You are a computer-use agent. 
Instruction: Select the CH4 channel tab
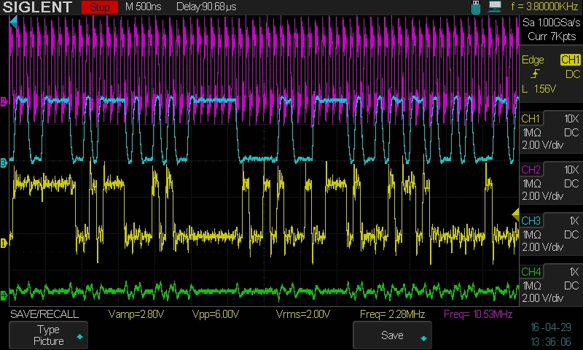click(x=531, y=271)
